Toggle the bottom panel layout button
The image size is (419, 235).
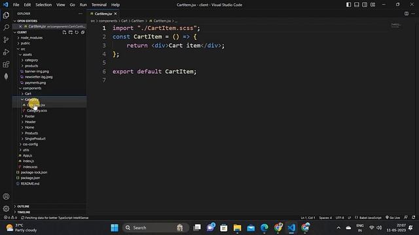[x=356, y=5]
